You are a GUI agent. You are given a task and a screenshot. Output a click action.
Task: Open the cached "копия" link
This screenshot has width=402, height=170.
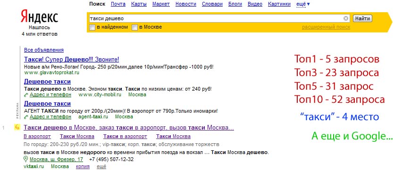point(83,167)
